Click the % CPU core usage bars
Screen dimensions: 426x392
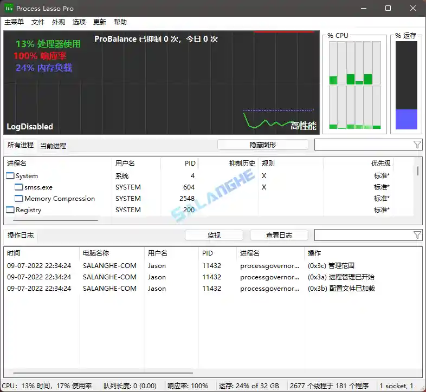pos(354,85)
